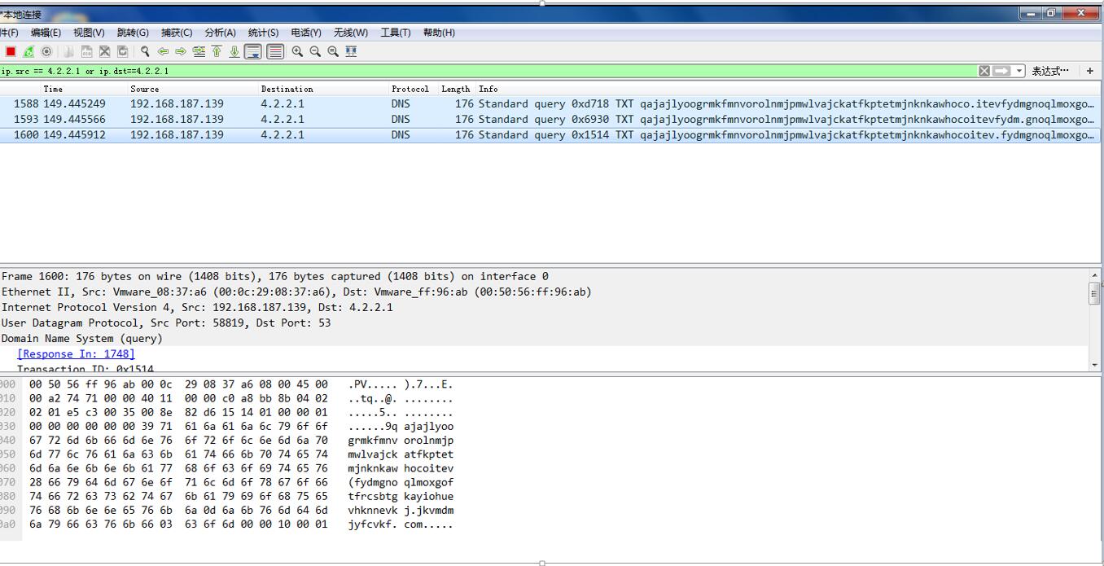
Task: Select packet number 1593 row
Action: [x=326, y=119]
